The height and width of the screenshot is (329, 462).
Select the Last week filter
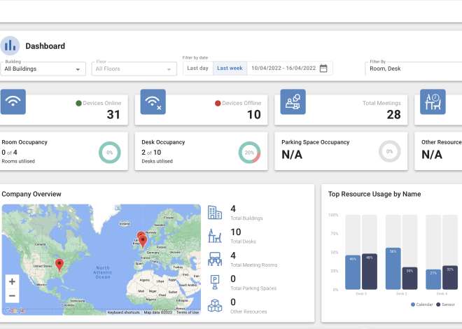(x=230, y=68)
